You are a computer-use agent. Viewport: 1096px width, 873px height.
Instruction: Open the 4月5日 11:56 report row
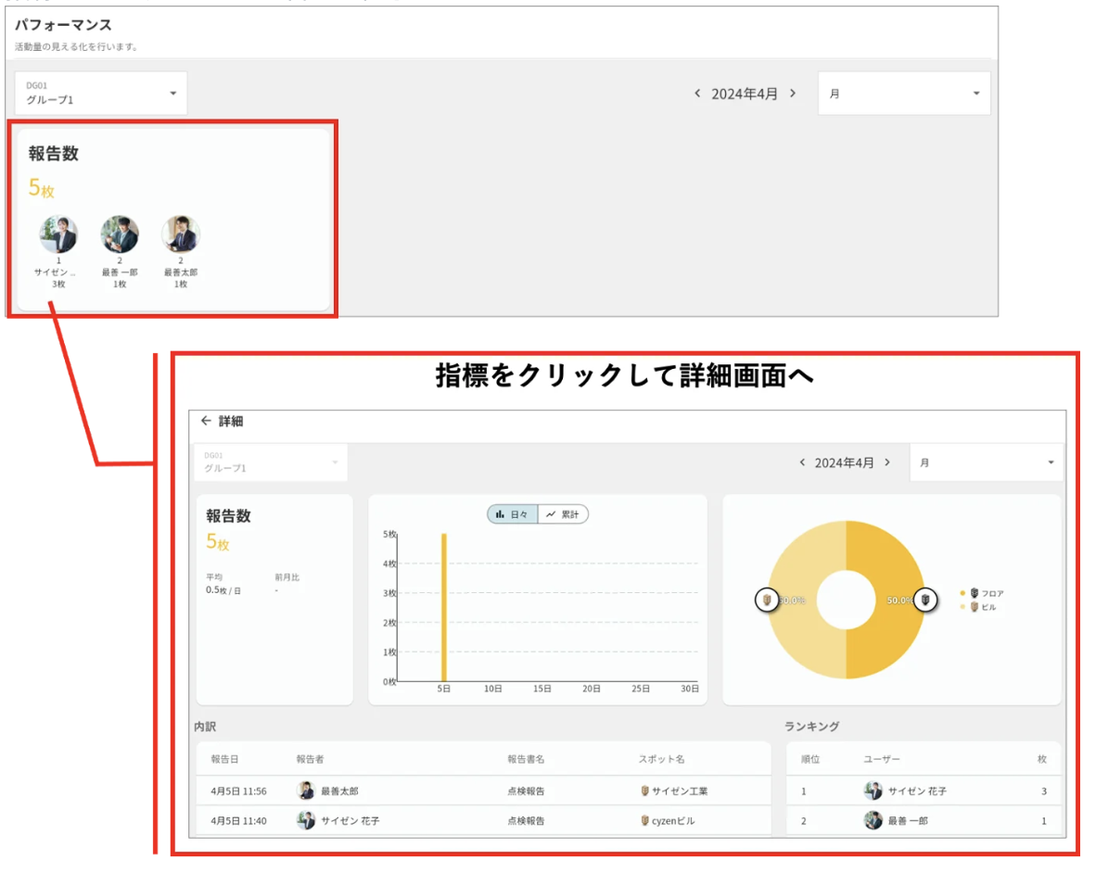(483, 791)
